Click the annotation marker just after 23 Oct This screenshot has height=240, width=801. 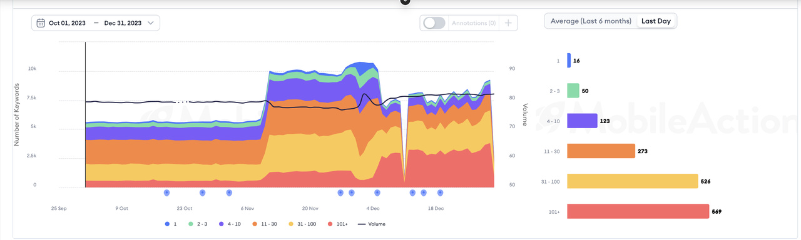202,193
